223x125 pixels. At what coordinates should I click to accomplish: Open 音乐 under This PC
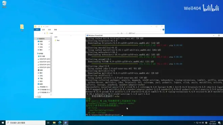[40, 81]
